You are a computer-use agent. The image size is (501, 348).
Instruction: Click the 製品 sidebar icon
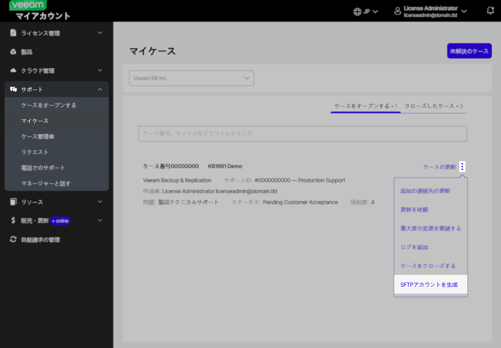click(13, 52)
